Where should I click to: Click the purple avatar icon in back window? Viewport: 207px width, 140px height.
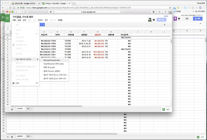point(175,18)
